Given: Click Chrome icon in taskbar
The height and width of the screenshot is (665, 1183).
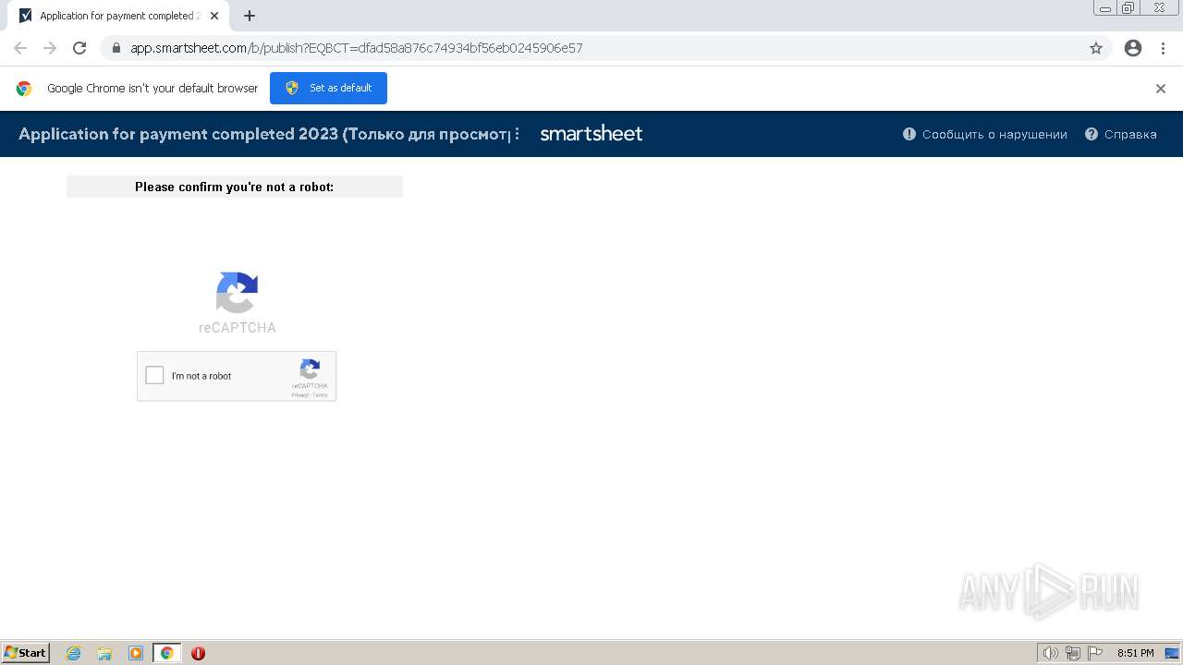Looking at the screenshot, I should coord(167,653).
